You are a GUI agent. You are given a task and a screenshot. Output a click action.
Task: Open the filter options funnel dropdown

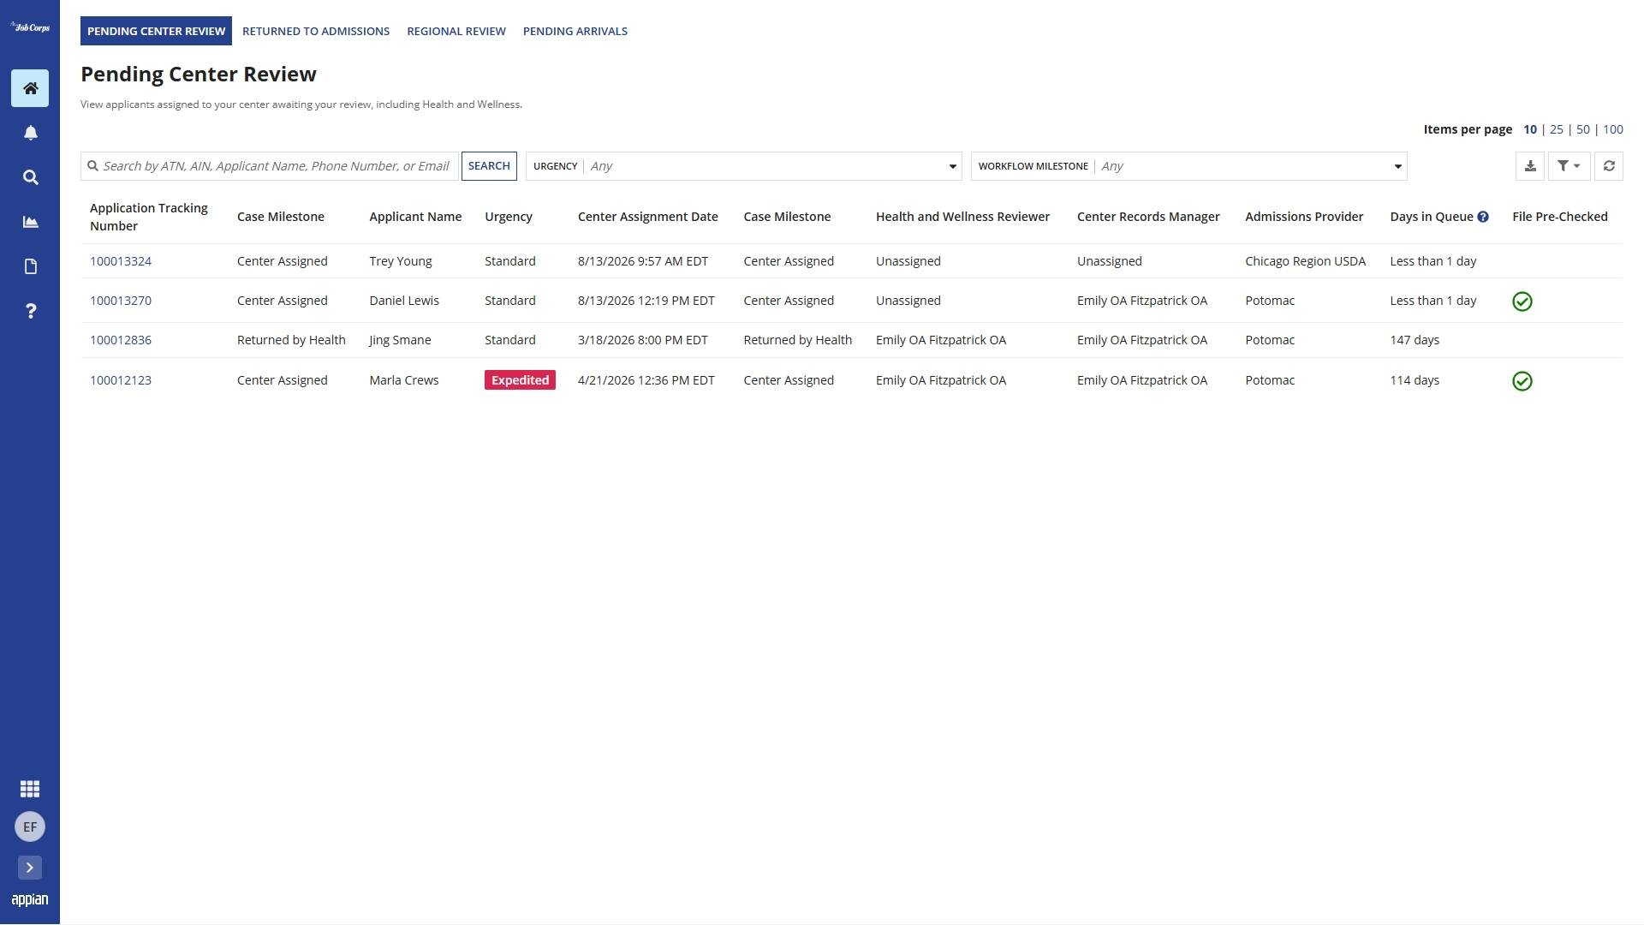pyautogui.click(x=1569, y=166)
